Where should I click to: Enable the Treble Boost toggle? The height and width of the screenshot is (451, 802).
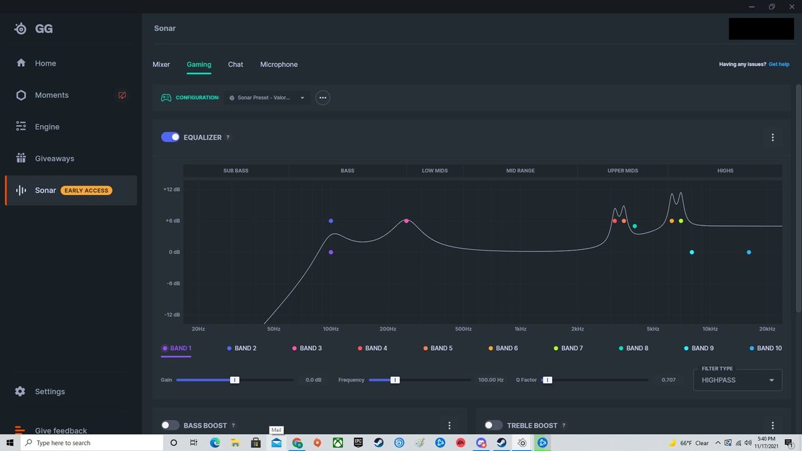point(493,426)
